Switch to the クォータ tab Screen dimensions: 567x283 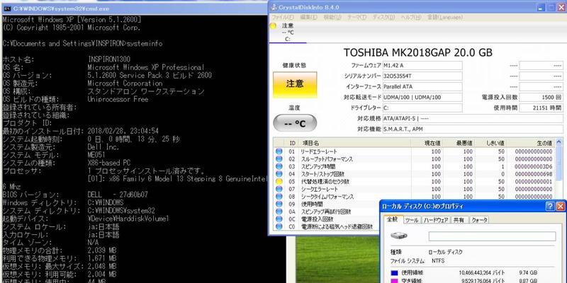click(480, 220)
